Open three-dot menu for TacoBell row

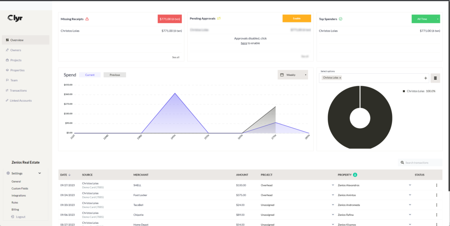pos(436,205)
